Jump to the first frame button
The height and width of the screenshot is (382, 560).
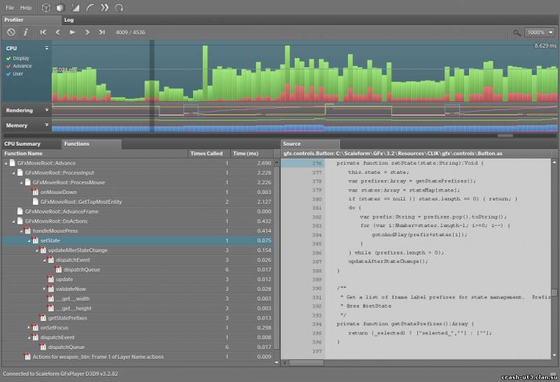point(43,32)
